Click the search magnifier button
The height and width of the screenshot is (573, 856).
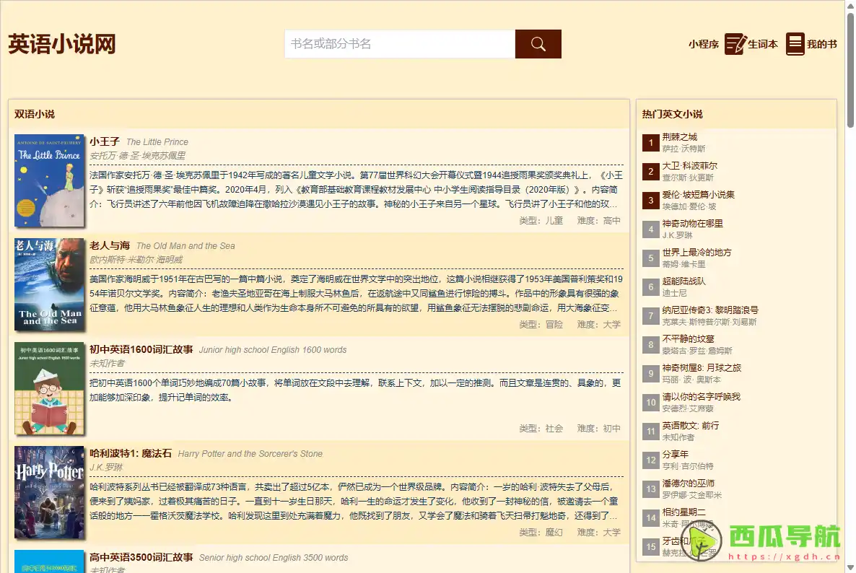click(538, 44)
